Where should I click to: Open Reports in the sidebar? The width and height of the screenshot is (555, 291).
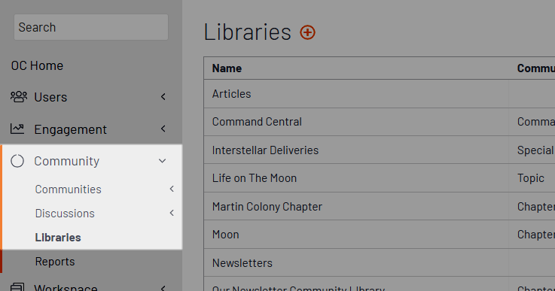[x=55, y=262]
